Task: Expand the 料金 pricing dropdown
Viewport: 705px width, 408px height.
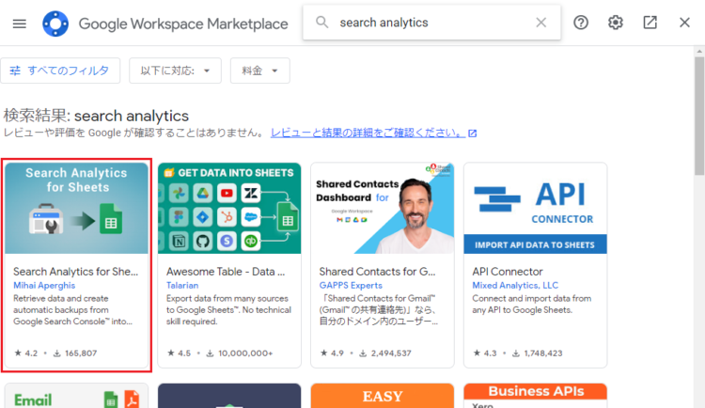Action: coord(259,71)
